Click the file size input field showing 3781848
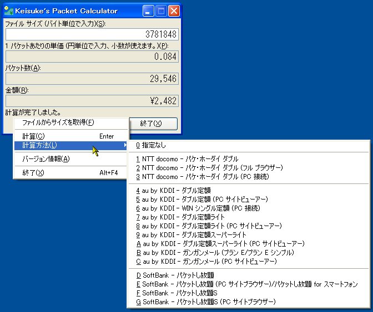Viewport: 373px width, 312px height. tap(92, 34)
